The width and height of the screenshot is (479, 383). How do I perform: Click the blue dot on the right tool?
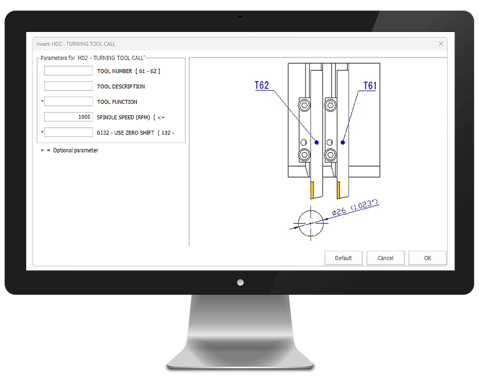342,142
